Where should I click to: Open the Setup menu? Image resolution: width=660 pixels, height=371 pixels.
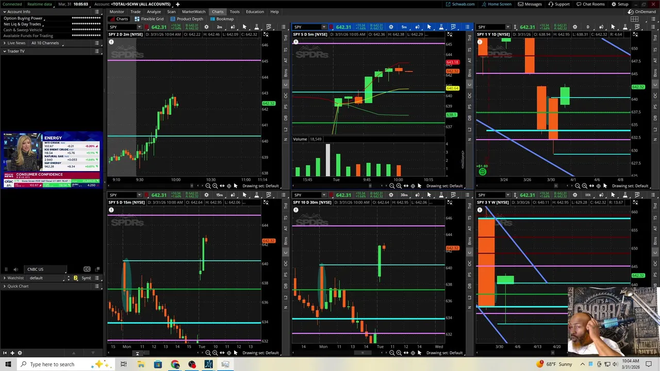tap(620, 4)
